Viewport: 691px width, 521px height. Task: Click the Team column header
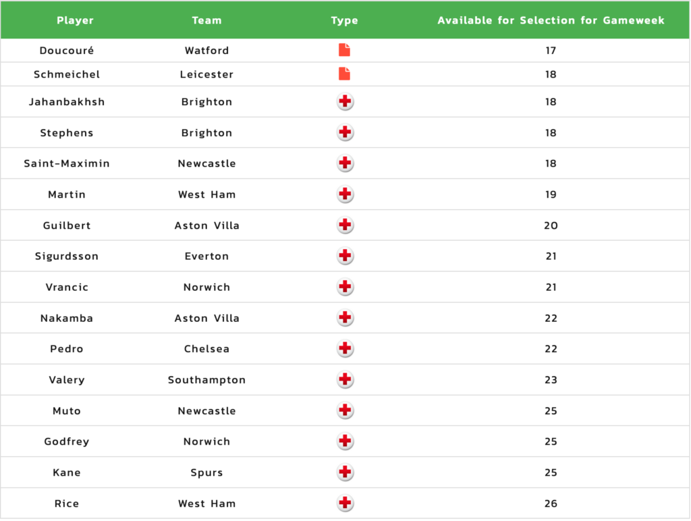tap(206, 20)
